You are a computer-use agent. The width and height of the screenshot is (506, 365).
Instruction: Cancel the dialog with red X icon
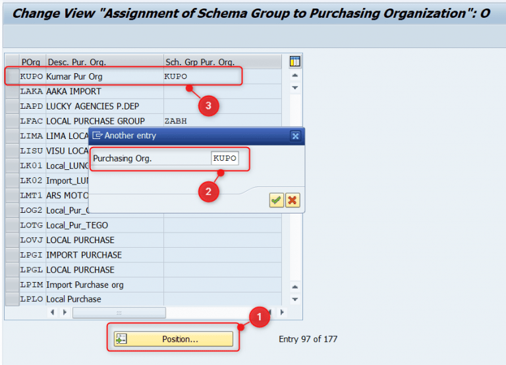coord(293,200)
